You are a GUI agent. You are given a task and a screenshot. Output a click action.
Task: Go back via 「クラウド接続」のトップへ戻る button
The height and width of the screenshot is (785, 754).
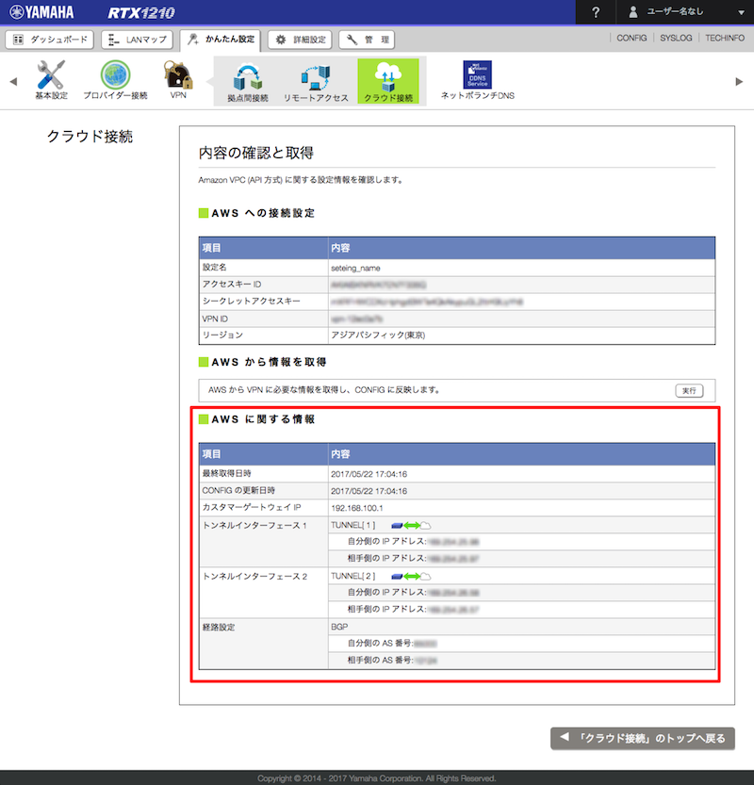coord(642,738)
